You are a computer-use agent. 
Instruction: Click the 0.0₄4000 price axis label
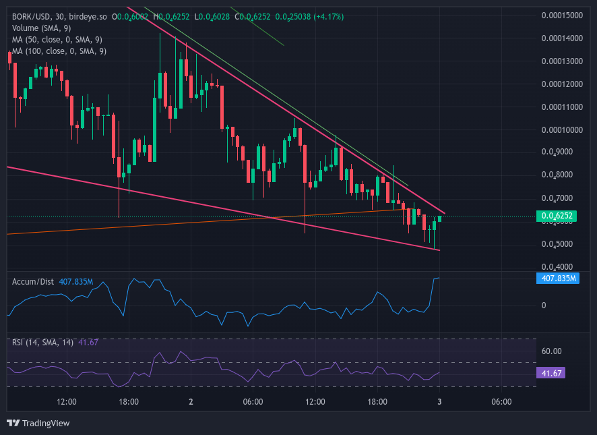point(557,267)
